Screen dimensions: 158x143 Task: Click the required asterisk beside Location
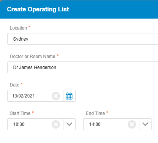29,27
